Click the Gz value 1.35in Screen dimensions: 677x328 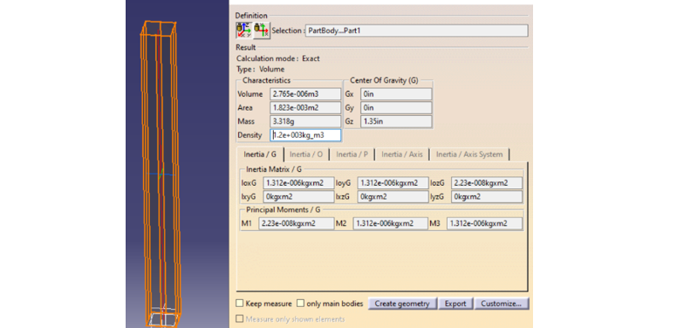[x=396, y=121]
